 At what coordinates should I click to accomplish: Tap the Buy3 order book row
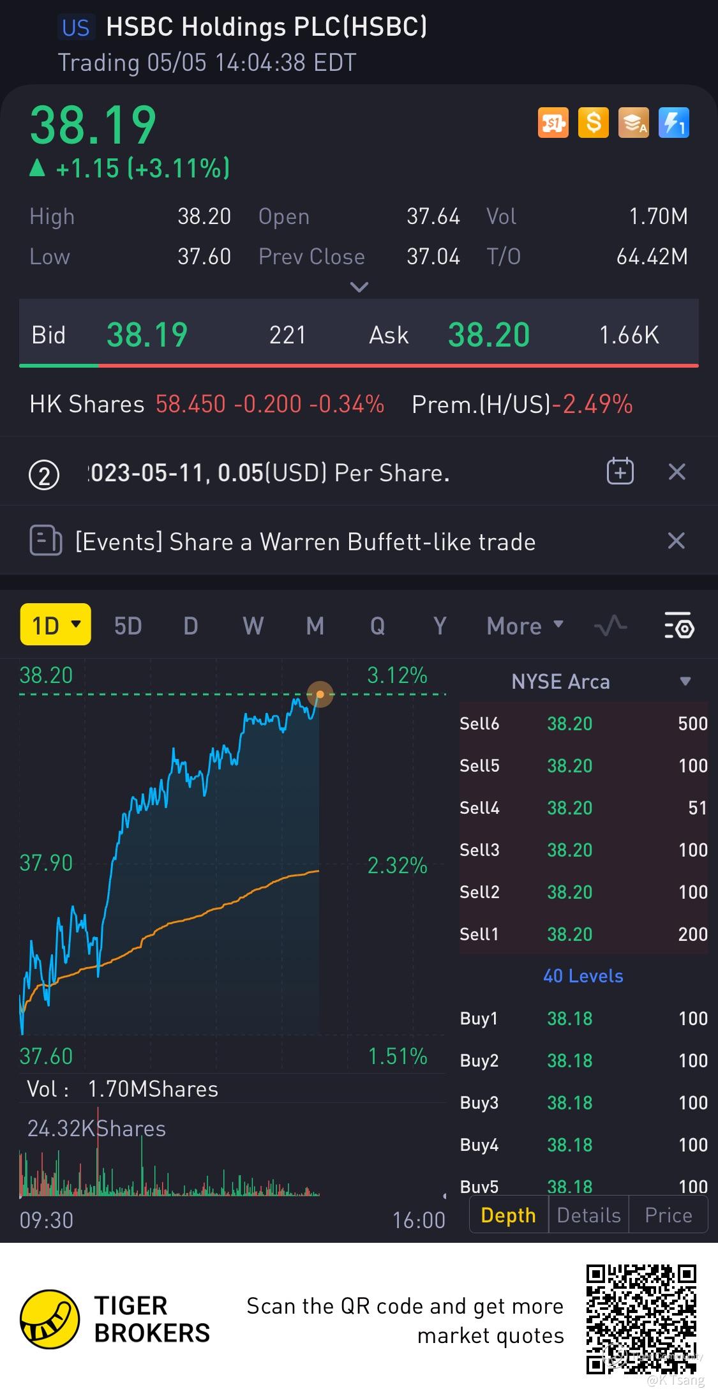583,1102
